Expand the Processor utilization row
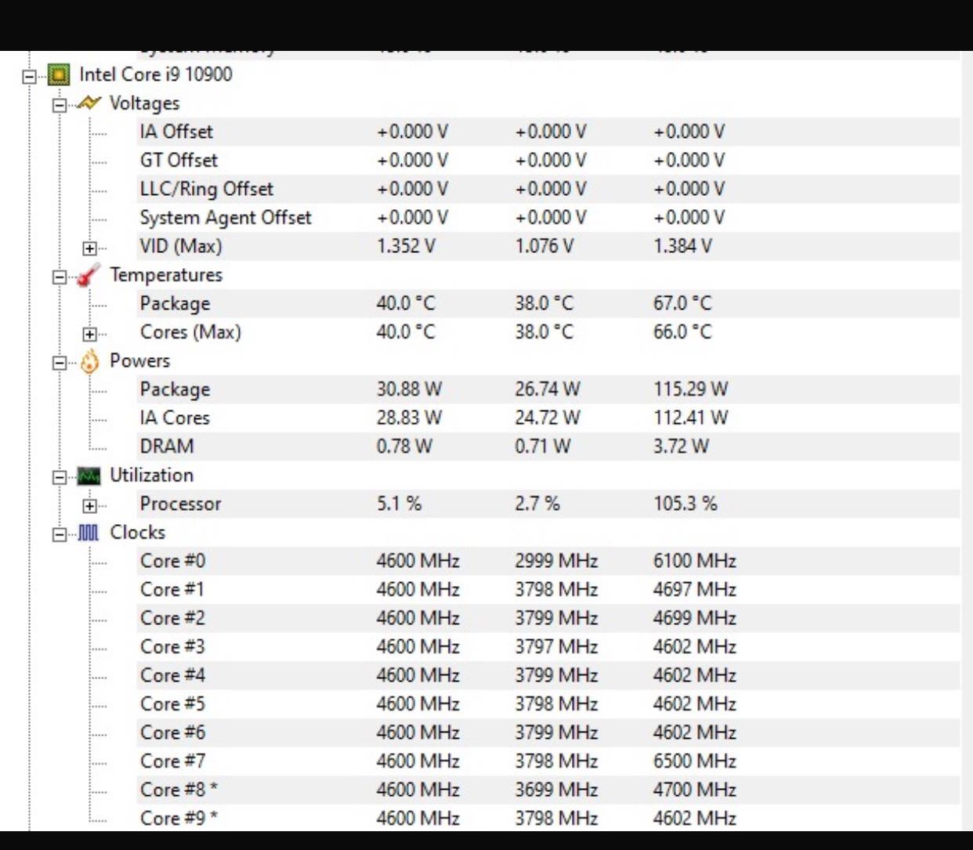The height and width of the screenshot is (850, 973). coord(89,506)
